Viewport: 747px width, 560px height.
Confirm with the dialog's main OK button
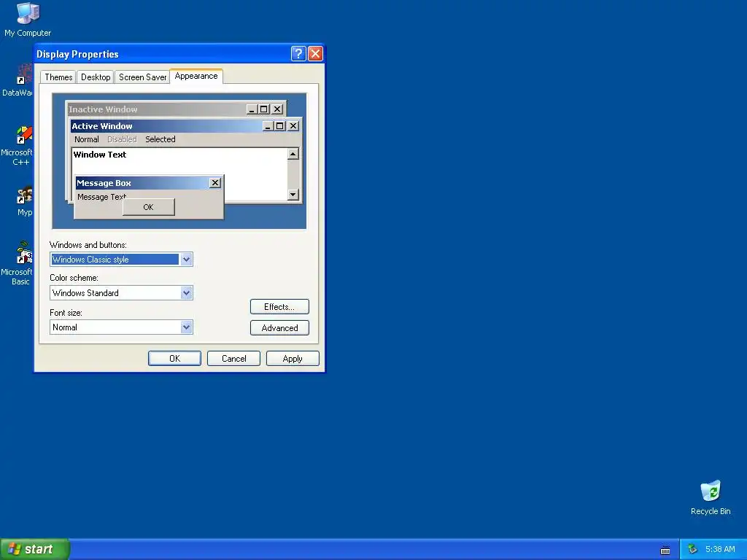tap(174, 359)
